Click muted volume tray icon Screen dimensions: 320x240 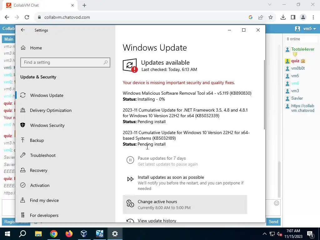click(x=279, y=234)
